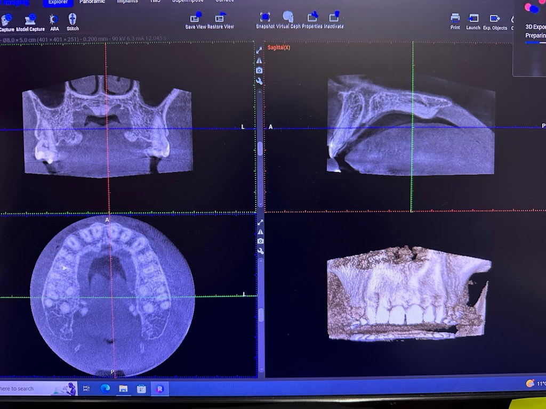The image size is (546, 409).
Task: Click the Save View icon
Action: [195, 18]
